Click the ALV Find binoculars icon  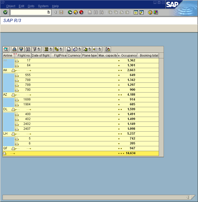28,49
